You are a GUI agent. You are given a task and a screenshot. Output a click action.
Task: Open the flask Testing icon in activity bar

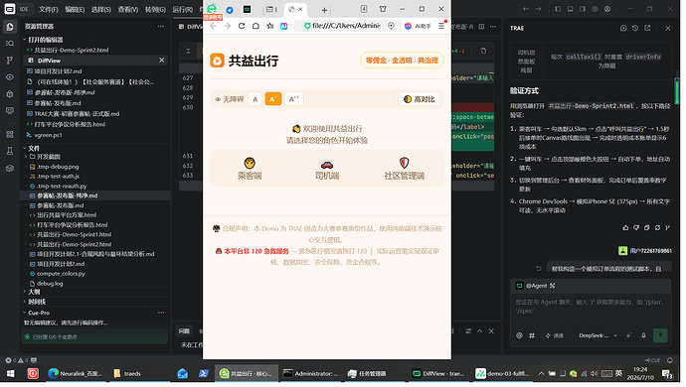(10, 152)
